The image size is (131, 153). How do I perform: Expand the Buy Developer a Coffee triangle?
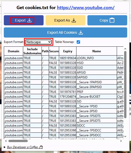tap(5, 147)
